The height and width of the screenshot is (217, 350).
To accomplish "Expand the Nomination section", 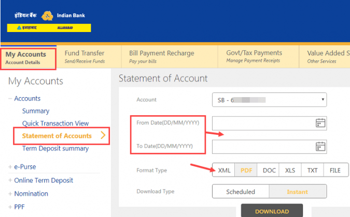I will tap(10, 194).
